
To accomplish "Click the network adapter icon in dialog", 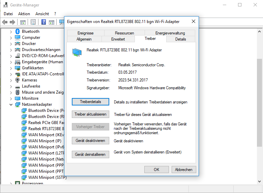I will coord(77,52).
